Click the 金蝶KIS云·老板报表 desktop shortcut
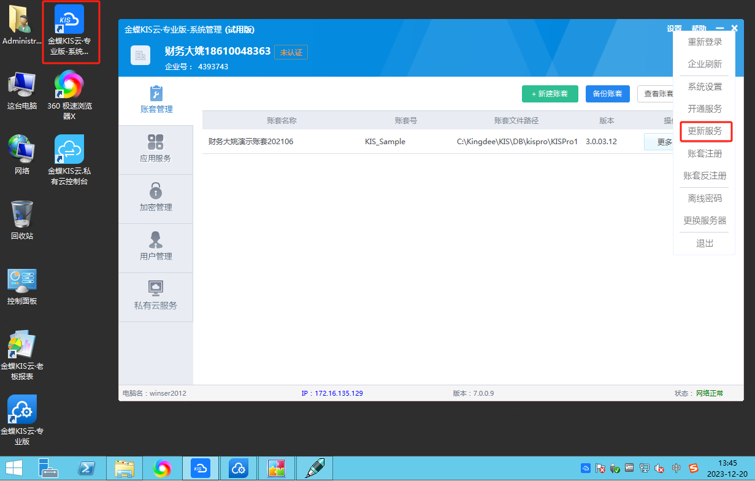 pos(21,355)
